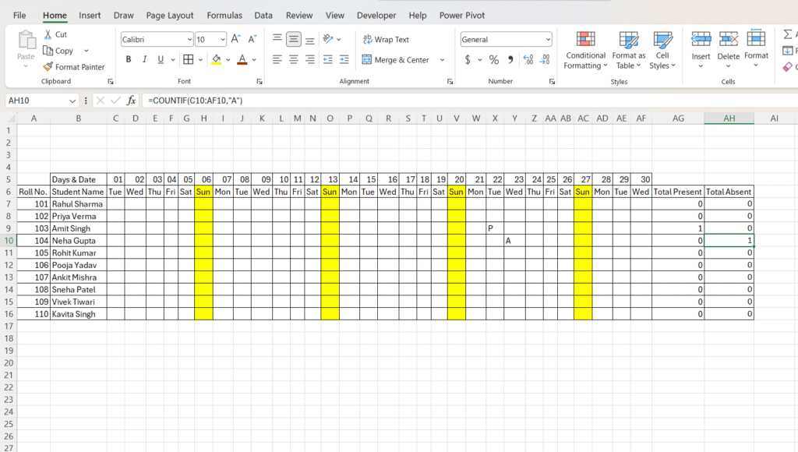
Task: Select row 10 header
Action: pos(9,240)
